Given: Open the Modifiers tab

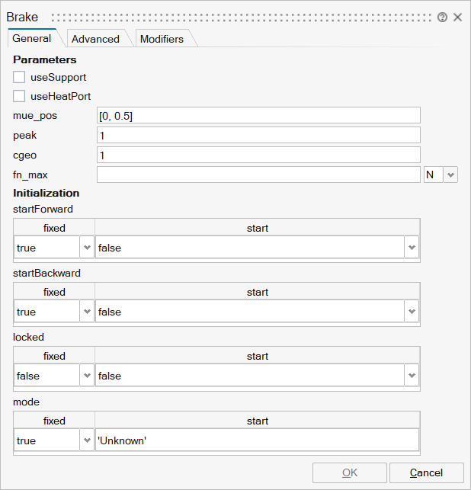Looking at the screenshot, I should point(162,39).
